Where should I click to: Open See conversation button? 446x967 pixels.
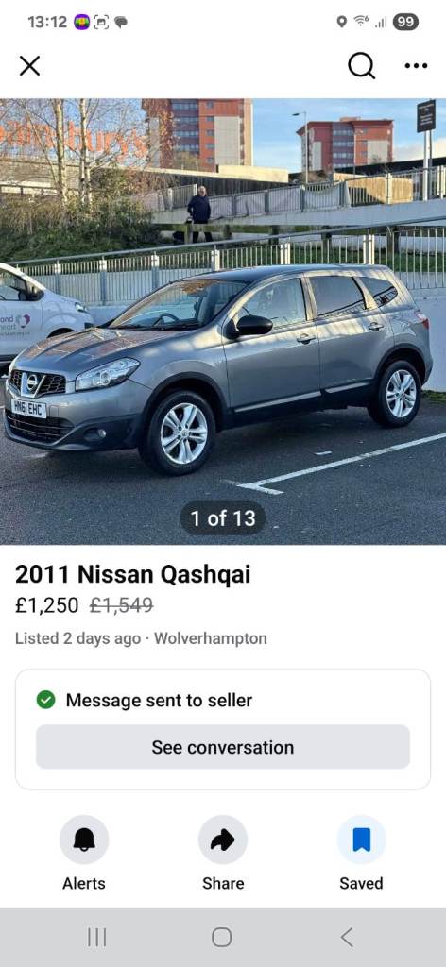tap(223, 747)
